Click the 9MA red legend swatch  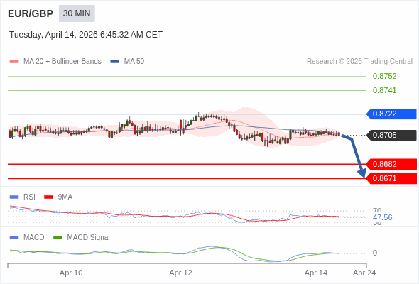48,197
